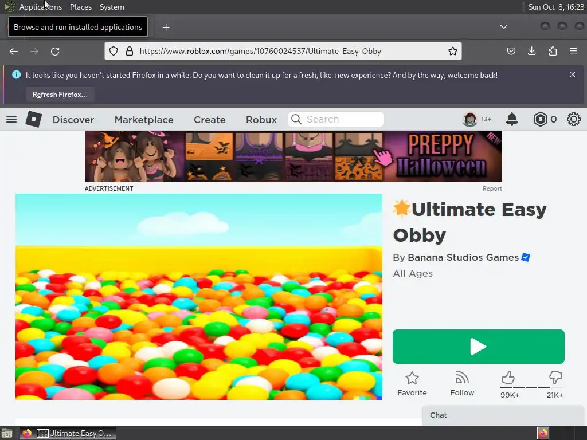Open the Robux balance icon
Image resolution: width=587 pixels, height=440 pixels.
coord(540,119)
